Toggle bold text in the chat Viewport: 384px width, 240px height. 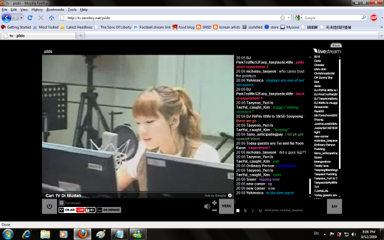point(245,211)
